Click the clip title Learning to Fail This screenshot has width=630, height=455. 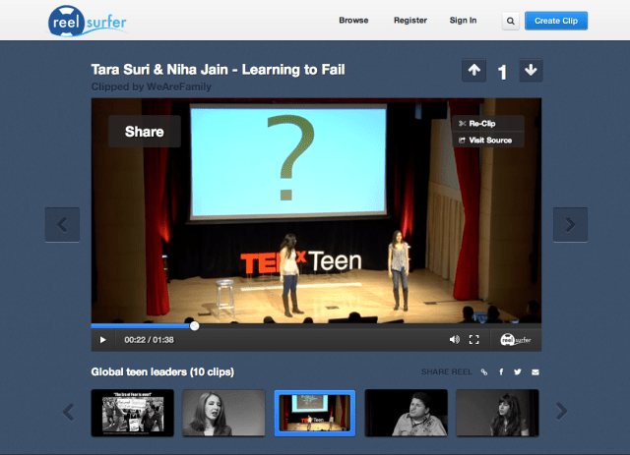pos(218,70)
